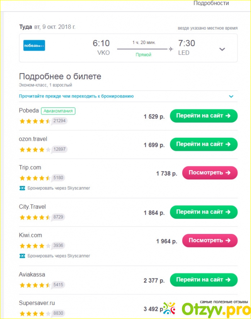Click the airplane icon on the route line
This screenshot has width=251, height=319.
(x=170, y=49)
